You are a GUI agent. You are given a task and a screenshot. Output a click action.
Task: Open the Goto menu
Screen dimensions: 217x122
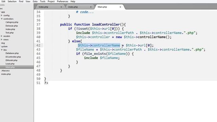pyautogui.click(x=35, y=1)
